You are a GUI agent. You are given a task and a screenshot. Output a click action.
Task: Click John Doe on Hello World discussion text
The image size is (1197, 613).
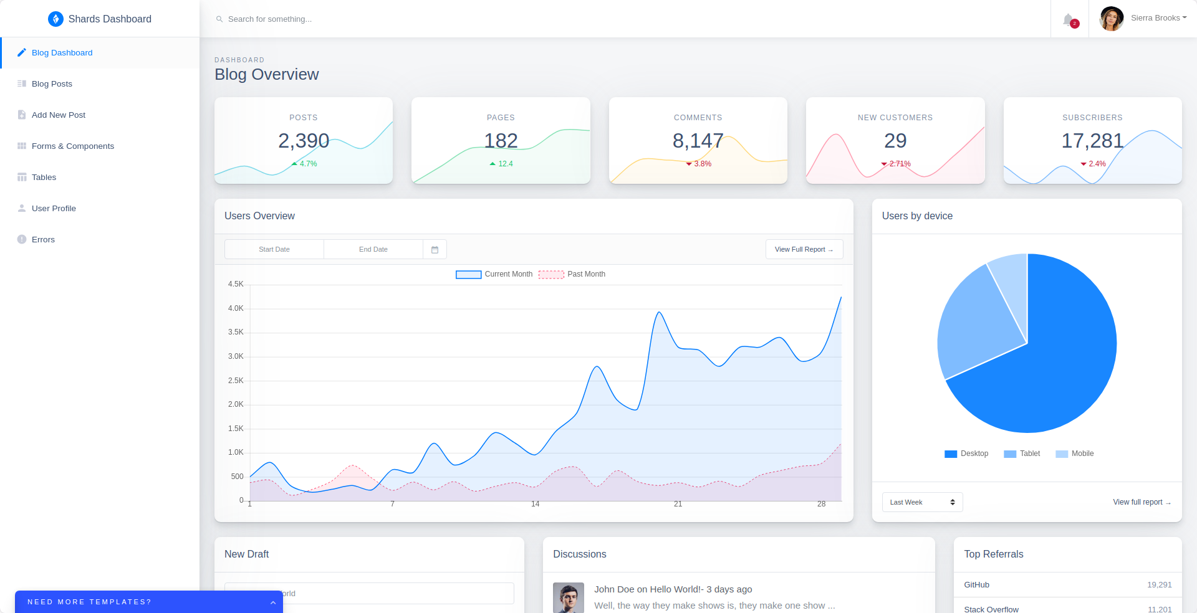(673, 589)
